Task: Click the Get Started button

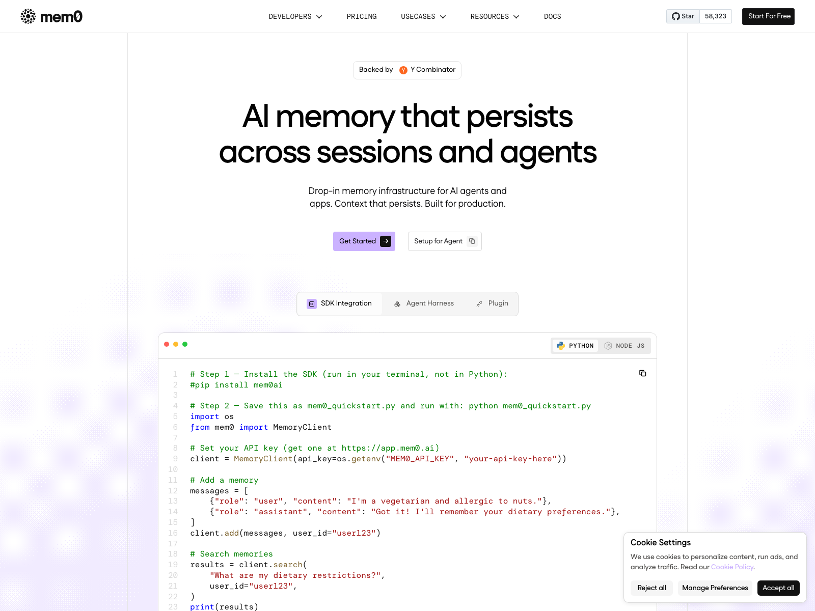Action: pos(364,241)
